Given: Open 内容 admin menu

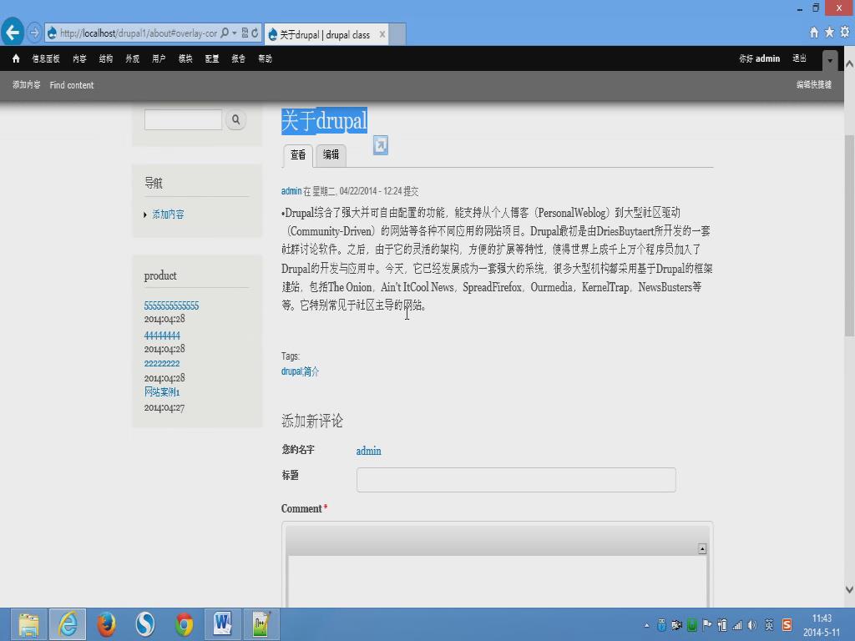Looking at the screenshot, I should pyautogui.click(x=79, y=59).
